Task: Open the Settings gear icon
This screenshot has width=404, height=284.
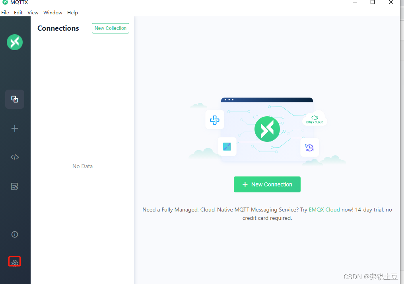Action: pos(15,263)
